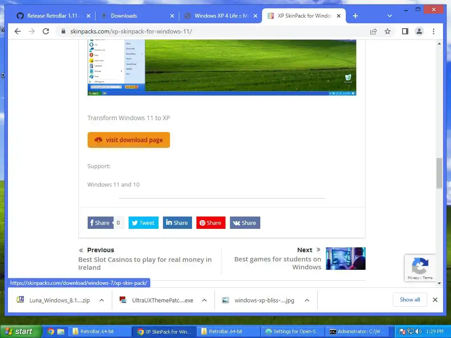Share on Pinterest
The height and width of the screenshot is (338, 451).
pyautogui.click(x=211, y=223)
